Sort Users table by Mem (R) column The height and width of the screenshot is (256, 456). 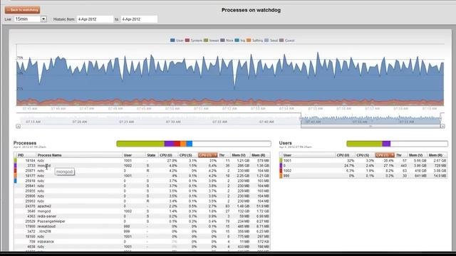(x=437, y=155)
